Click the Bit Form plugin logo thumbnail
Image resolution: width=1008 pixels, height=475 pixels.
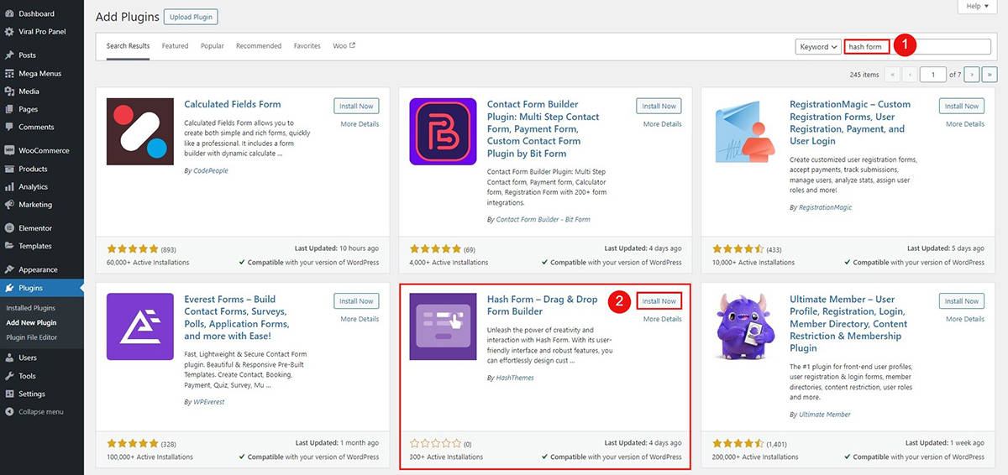click(443, 131)
